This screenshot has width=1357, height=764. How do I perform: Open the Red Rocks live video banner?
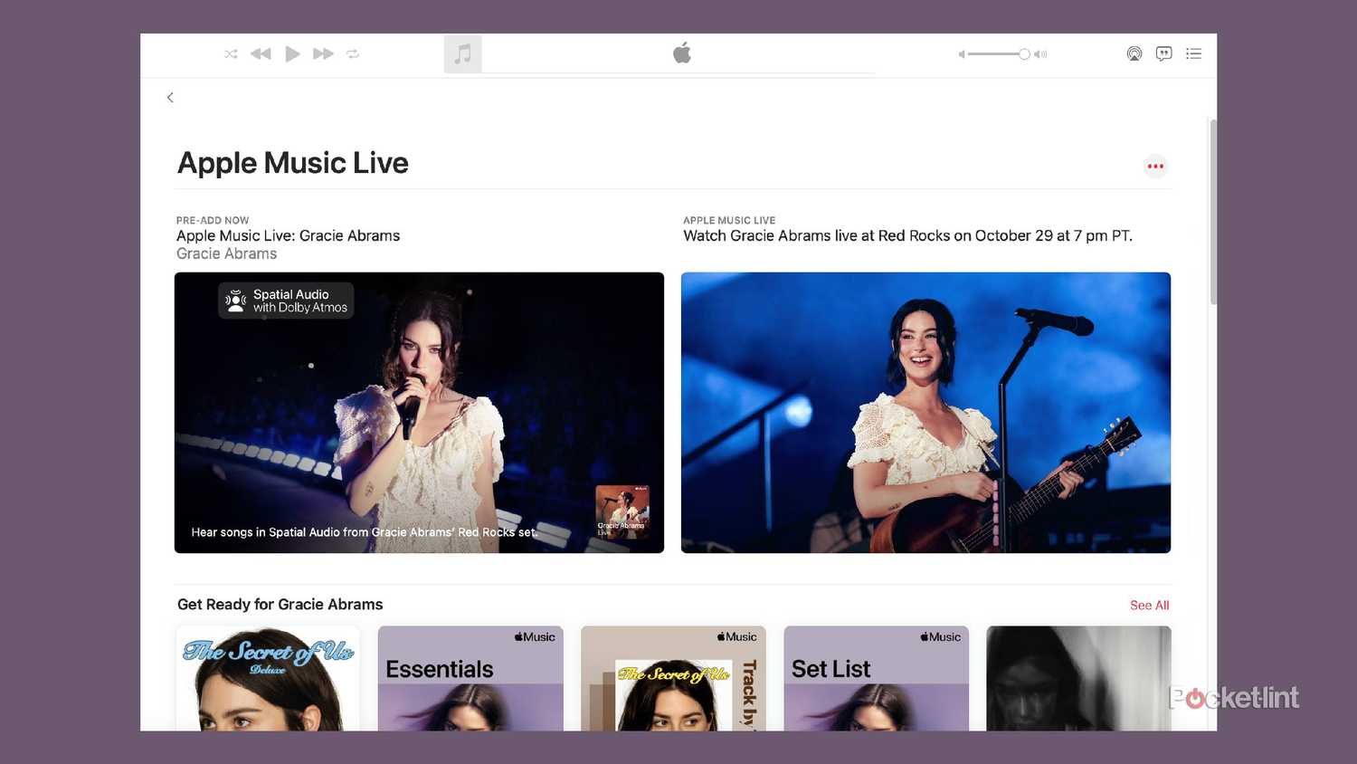(925, 413)
